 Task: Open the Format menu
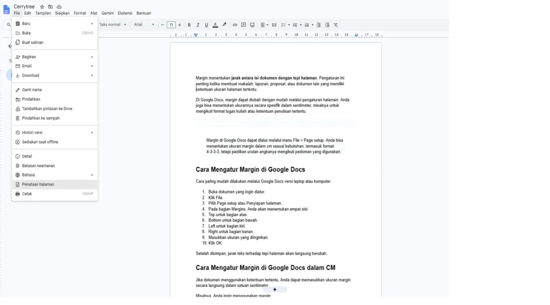coord(80,13)
